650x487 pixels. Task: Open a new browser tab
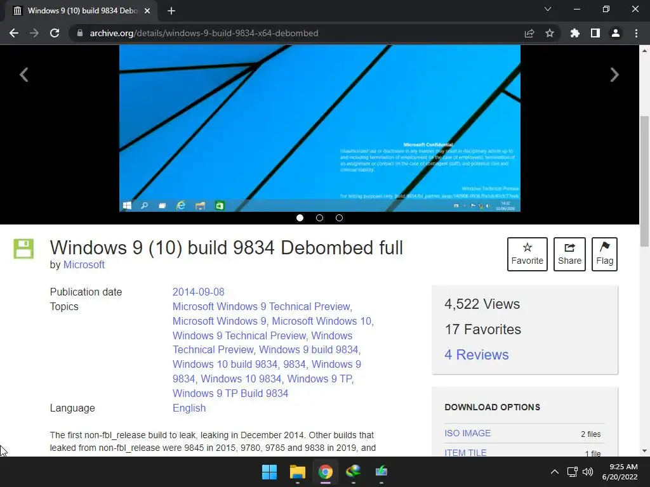171,11
